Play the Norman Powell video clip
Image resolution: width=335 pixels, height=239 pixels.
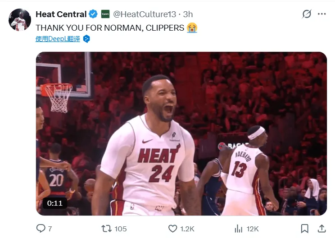[181, 133]
